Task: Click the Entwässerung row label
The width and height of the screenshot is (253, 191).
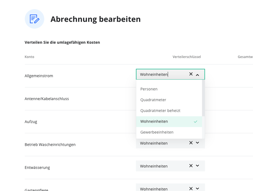Action: (x=37, y=167)
